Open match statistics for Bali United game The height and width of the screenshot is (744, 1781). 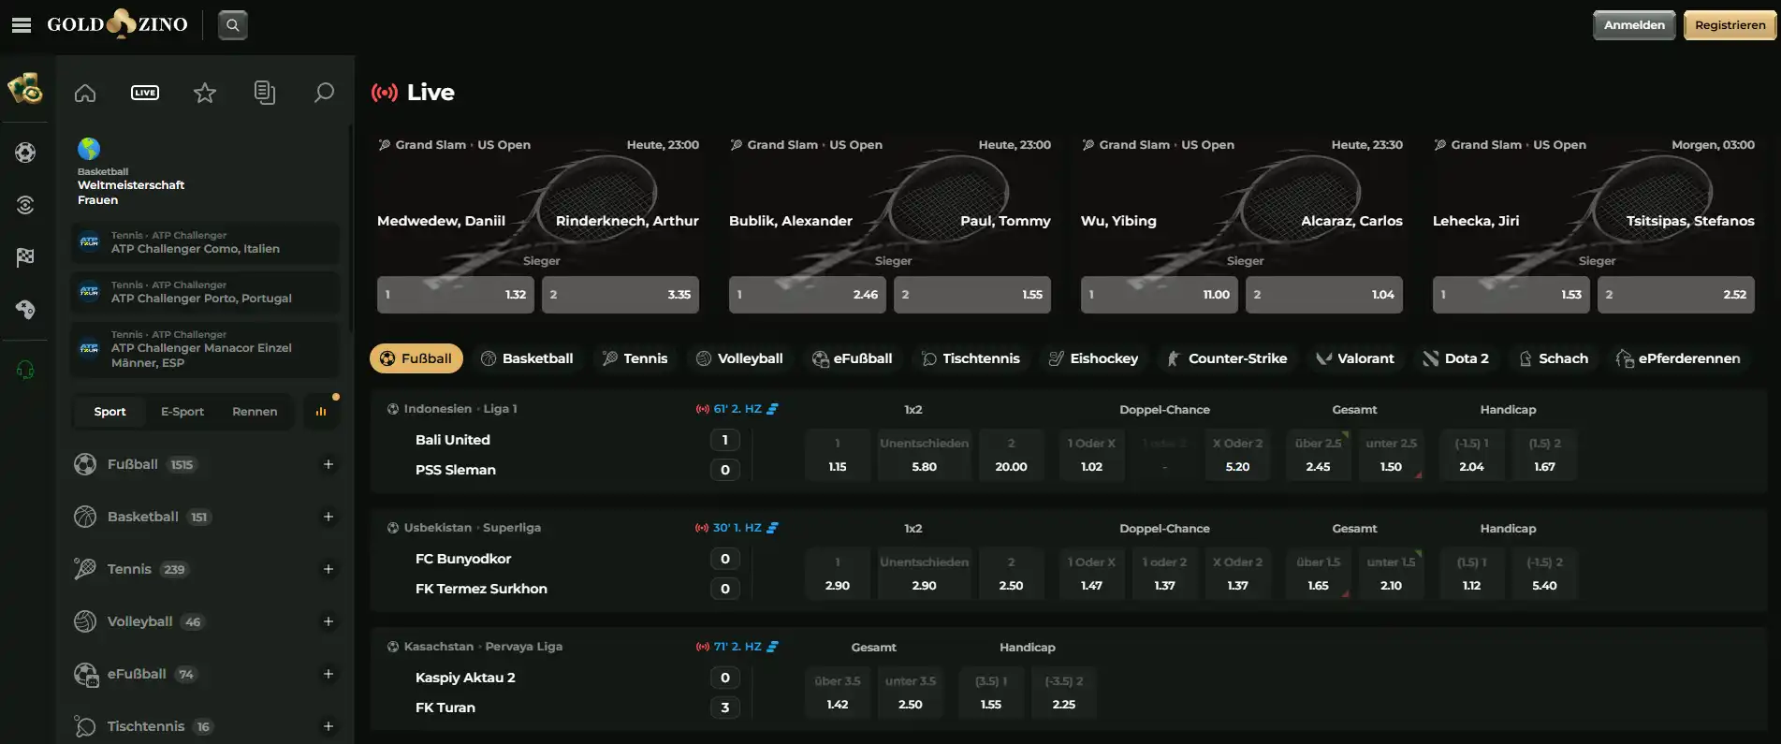click(772, 409)
